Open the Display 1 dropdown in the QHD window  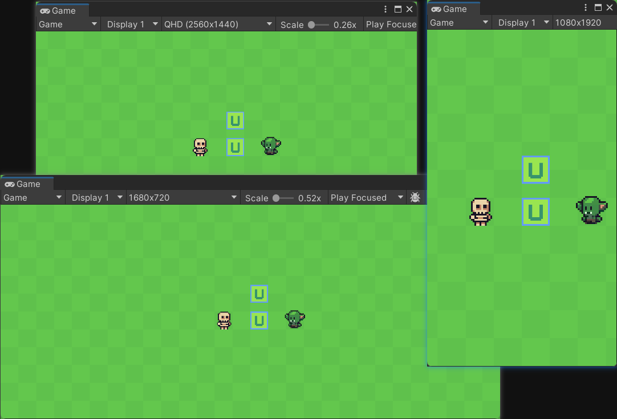pyautogui.click(x=132, y=25)
